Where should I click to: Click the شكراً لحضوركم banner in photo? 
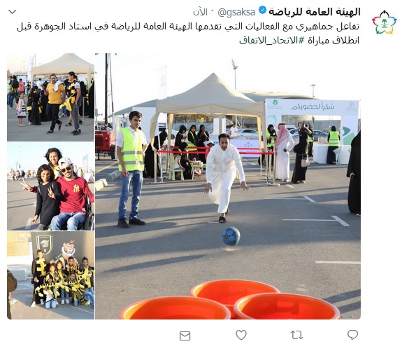pos(313,106)
